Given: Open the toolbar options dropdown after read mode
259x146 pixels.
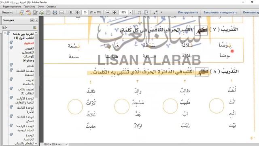Looking at the screenshot, I should [x=161, y=13].
